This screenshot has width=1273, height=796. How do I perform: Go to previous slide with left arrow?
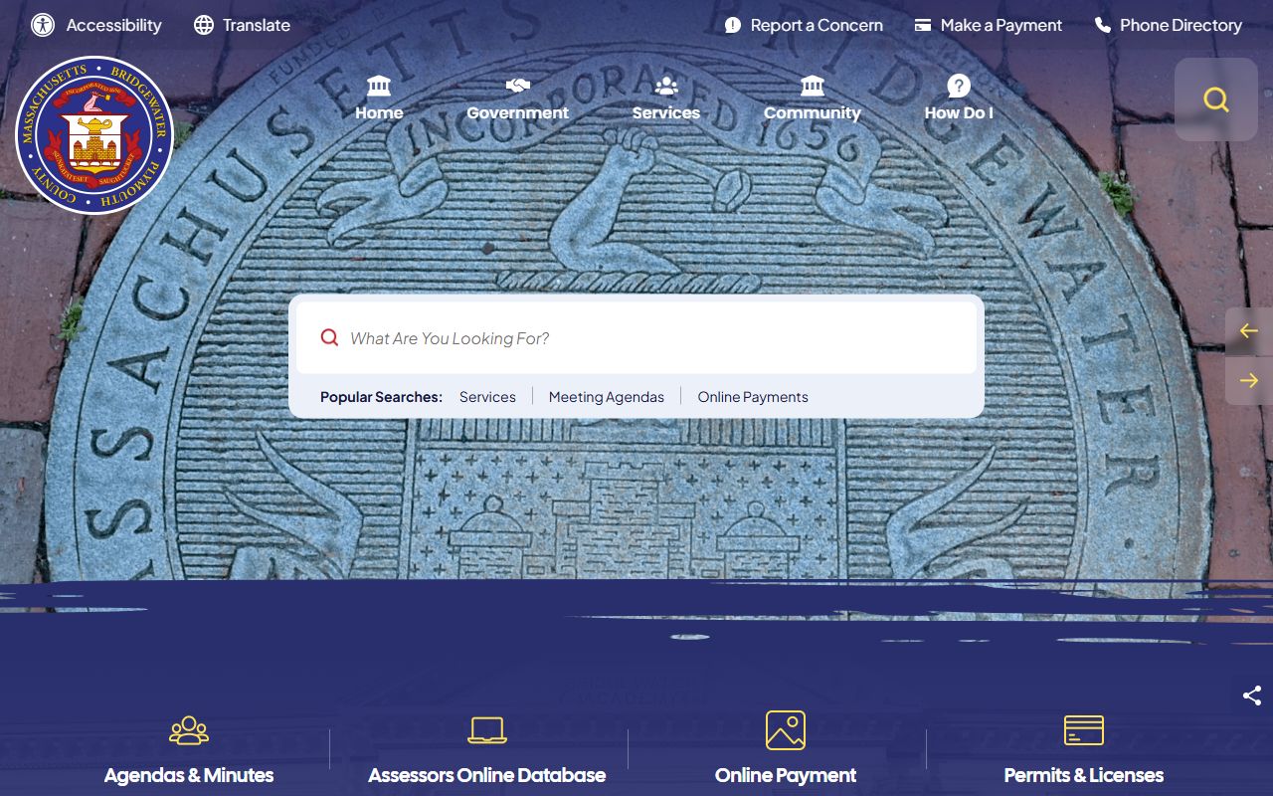tap(1249, 331)
